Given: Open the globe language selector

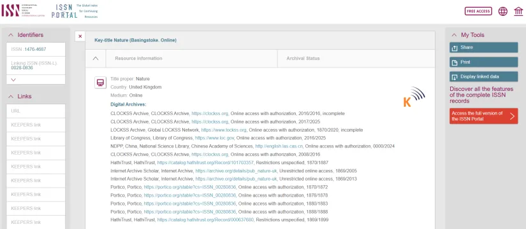Looking at the screenshot, I should click(x=502, y=11).
